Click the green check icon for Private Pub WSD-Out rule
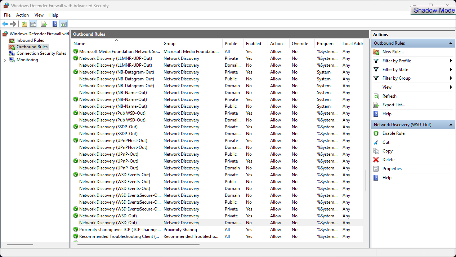 click(x=76, y=113)
